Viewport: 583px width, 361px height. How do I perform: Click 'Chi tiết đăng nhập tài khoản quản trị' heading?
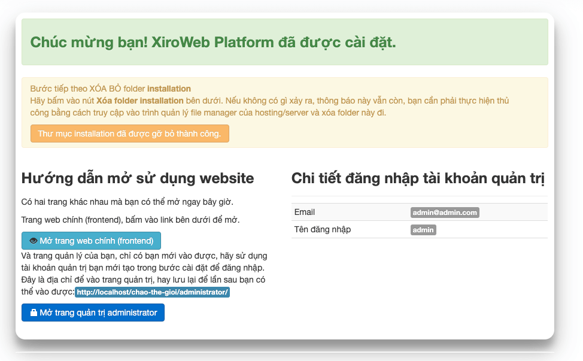click(x=418, y=178)
